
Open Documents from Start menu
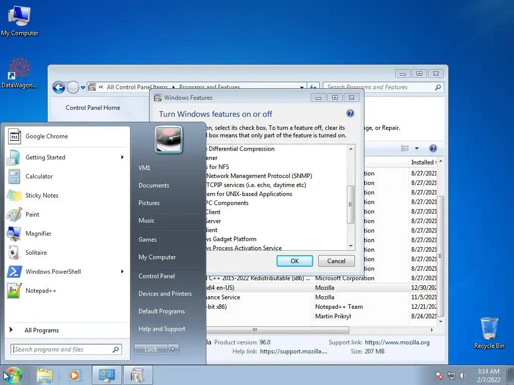[x=154, y=185]
